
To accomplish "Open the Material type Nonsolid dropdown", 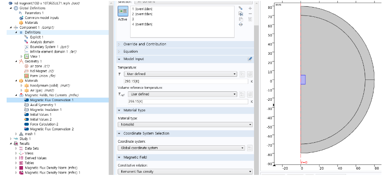I will [185, 125].
